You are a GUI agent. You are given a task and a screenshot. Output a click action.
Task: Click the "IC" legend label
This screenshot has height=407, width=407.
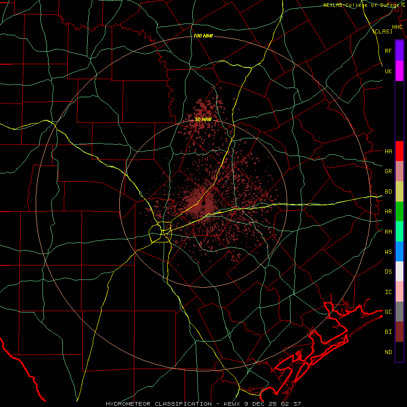(388, 292)
